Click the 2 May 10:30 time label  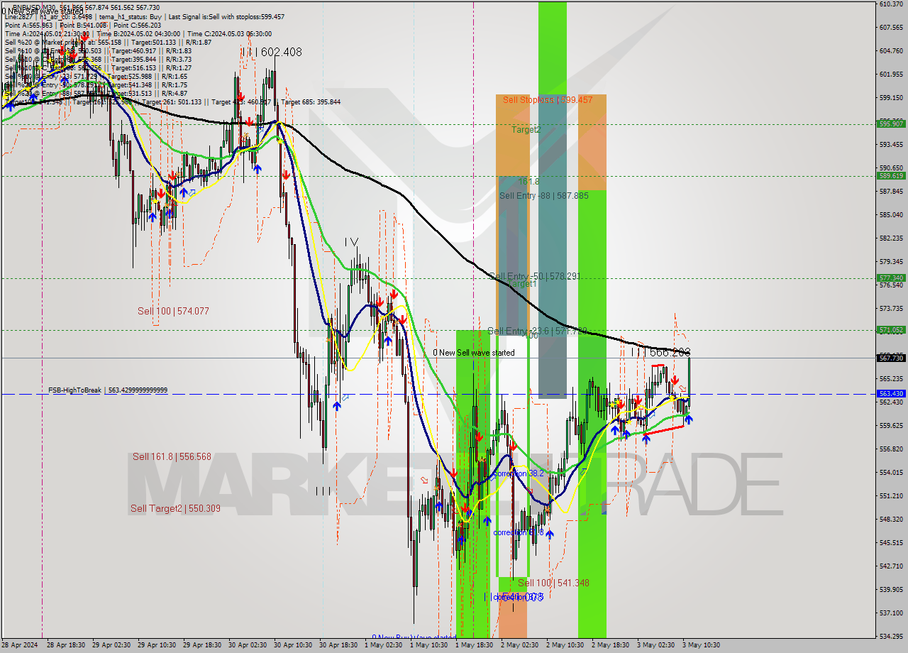pyautogui.click(x=565, y=645)
